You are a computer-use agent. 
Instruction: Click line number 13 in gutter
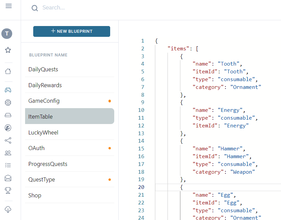141,133
